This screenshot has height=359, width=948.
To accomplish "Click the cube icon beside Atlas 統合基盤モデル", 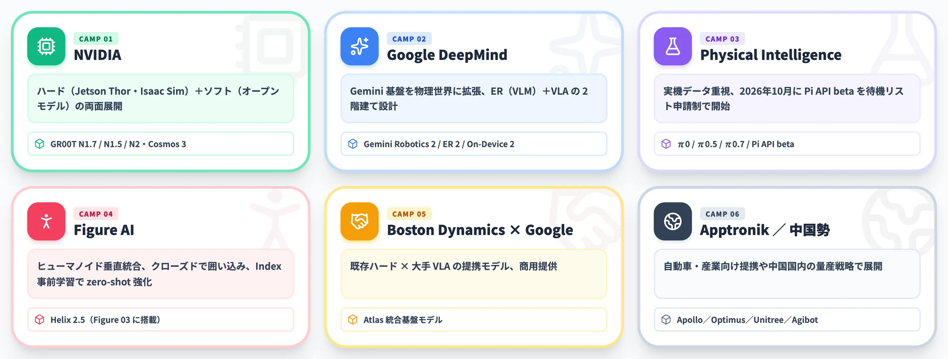I will click(x=352, y=319).
